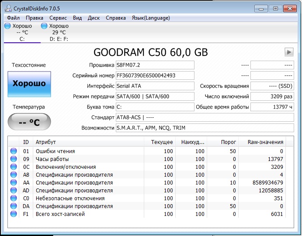
Task: Click the Хорошо health status button
Action: (29, 84)
